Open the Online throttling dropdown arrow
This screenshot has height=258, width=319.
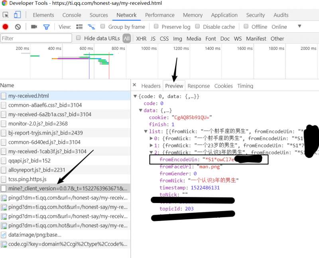click(x=299, y=26)
